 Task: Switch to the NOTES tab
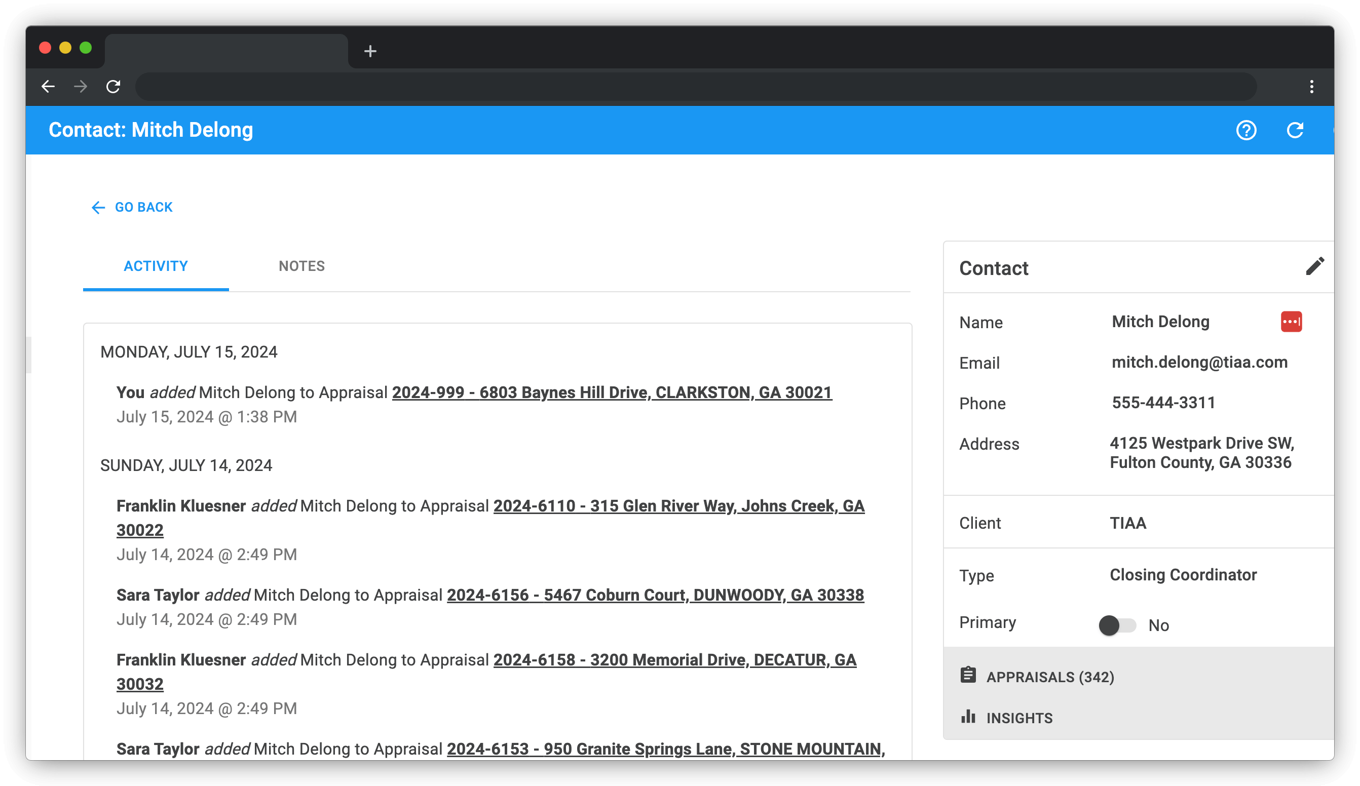tap(301, 265)
